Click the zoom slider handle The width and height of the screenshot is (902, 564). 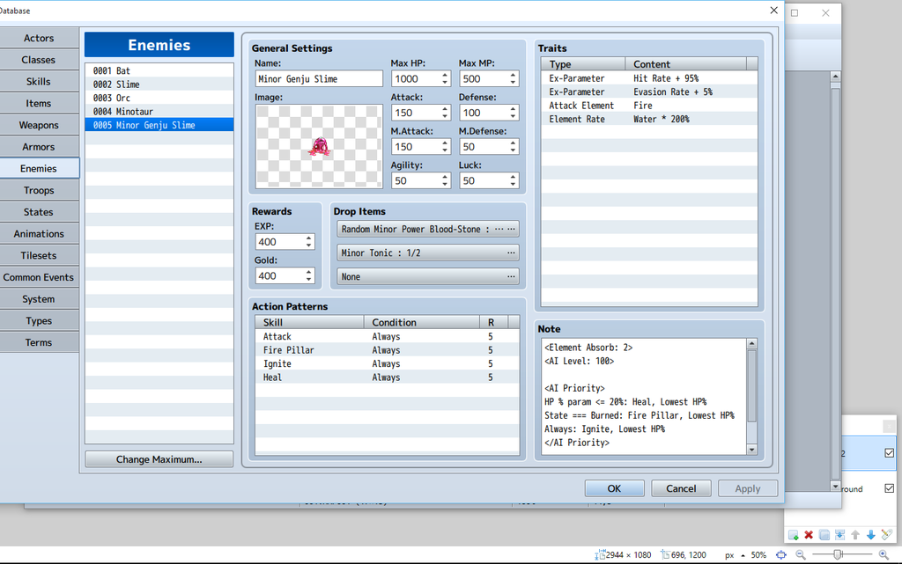[838, 554]
